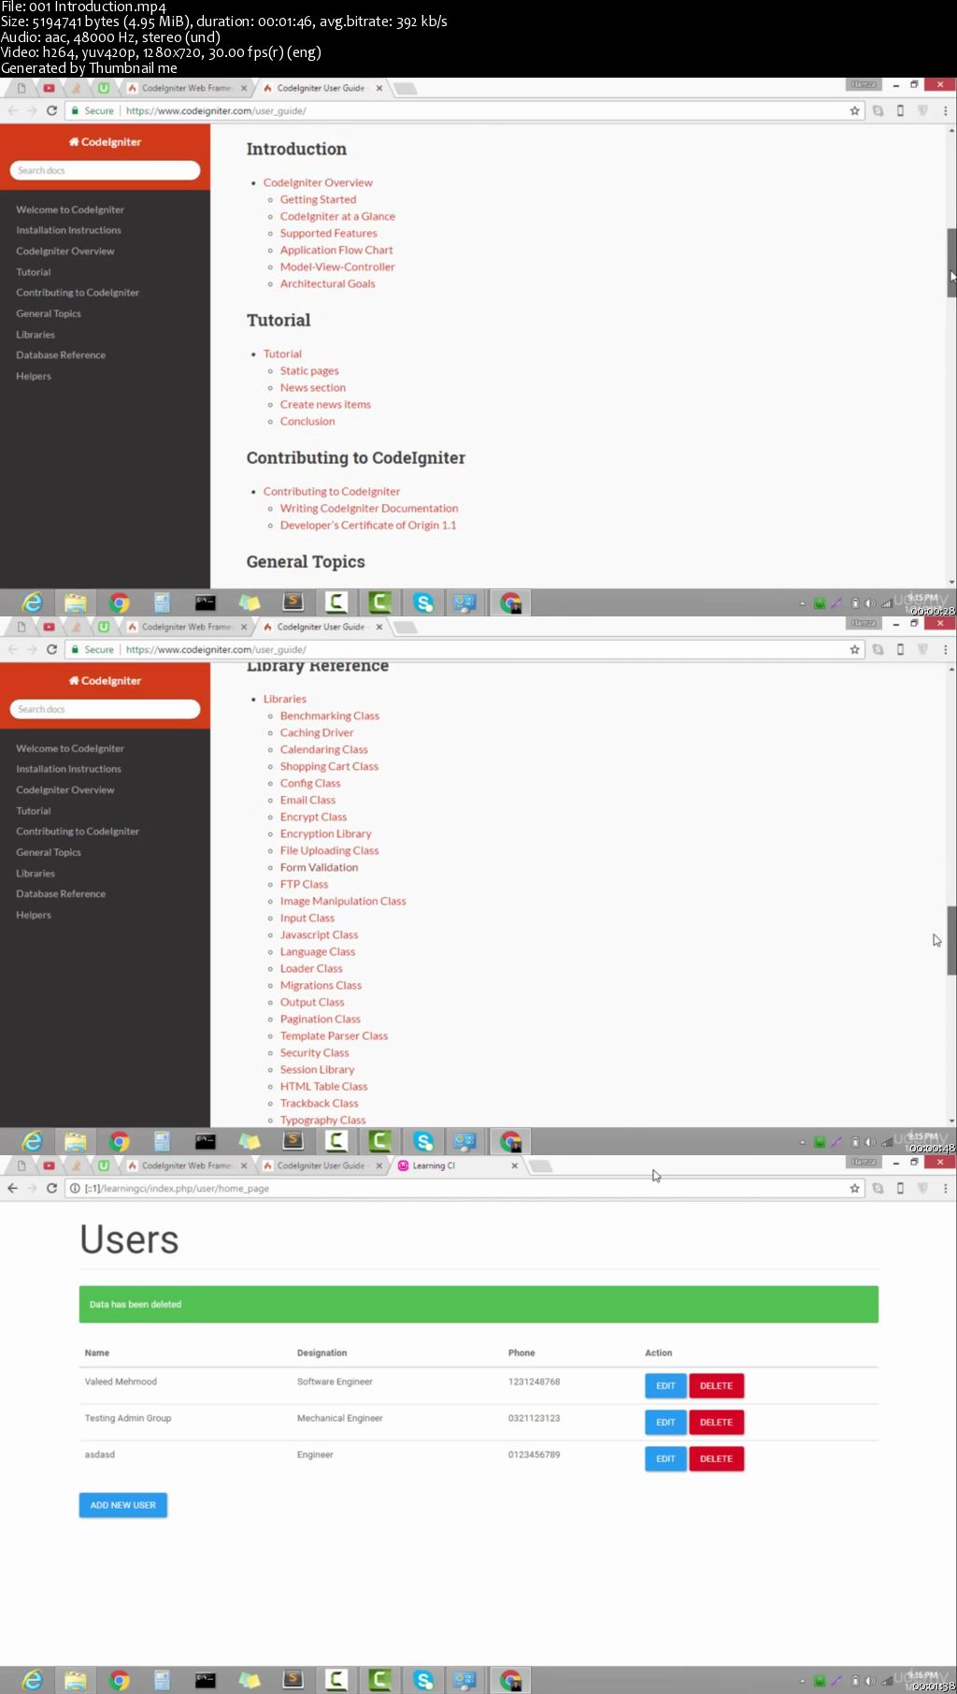
Task: Edit the Testing Admin Group row
Action: tap(665, 1422)
